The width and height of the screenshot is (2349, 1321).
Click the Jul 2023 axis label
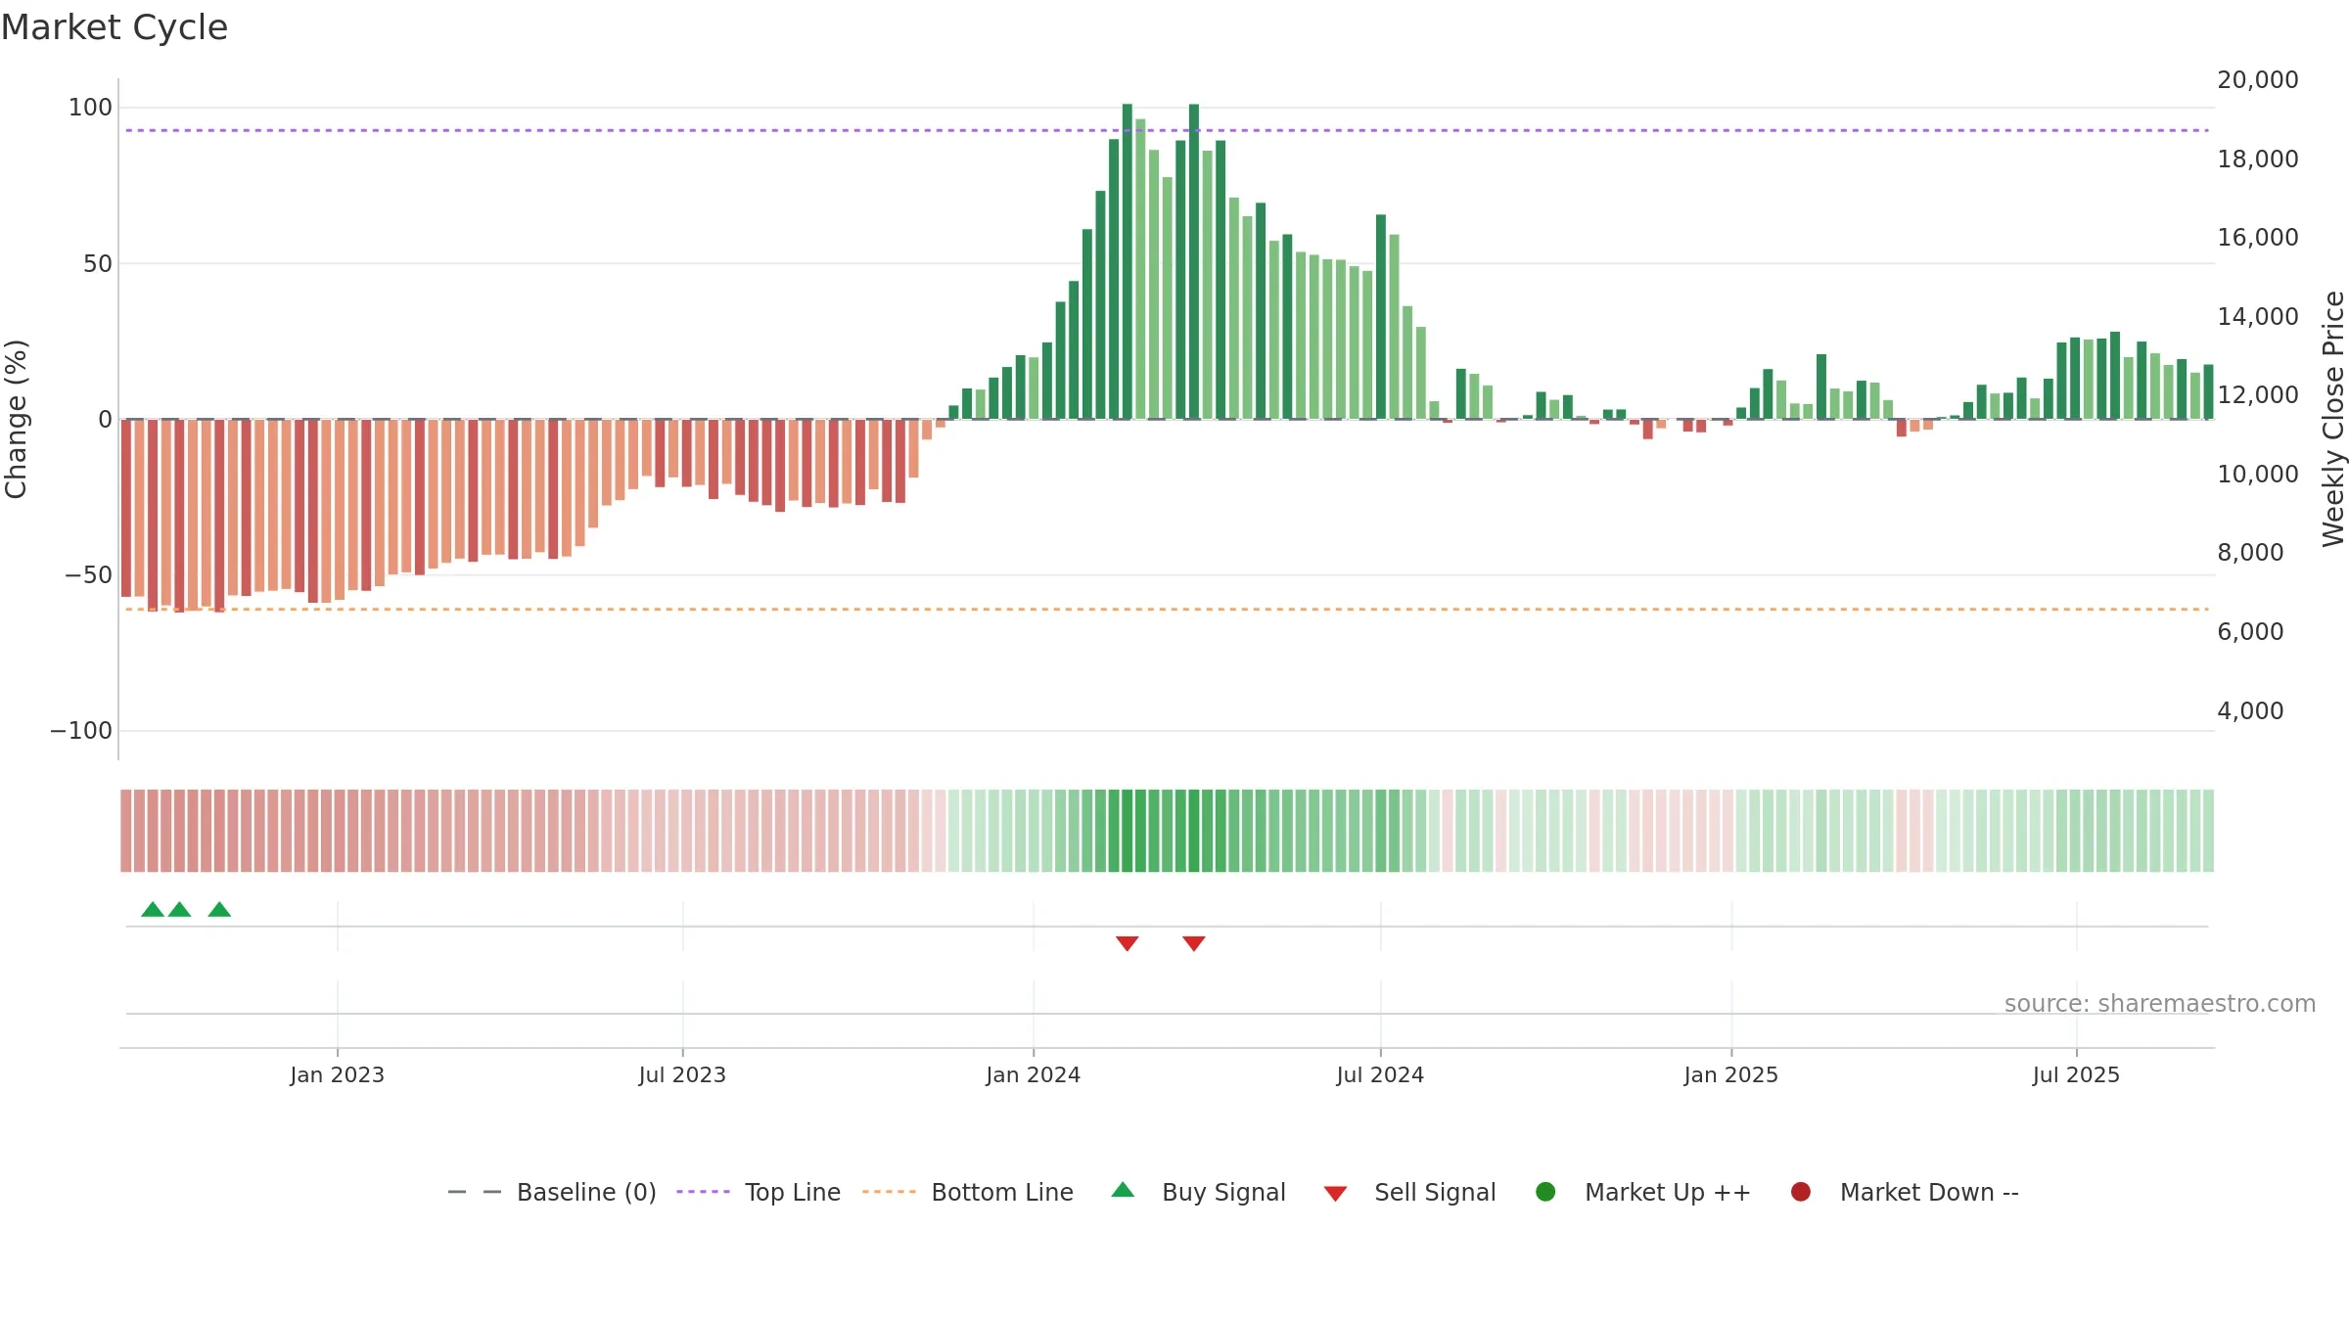click(x=682, y=1074)
